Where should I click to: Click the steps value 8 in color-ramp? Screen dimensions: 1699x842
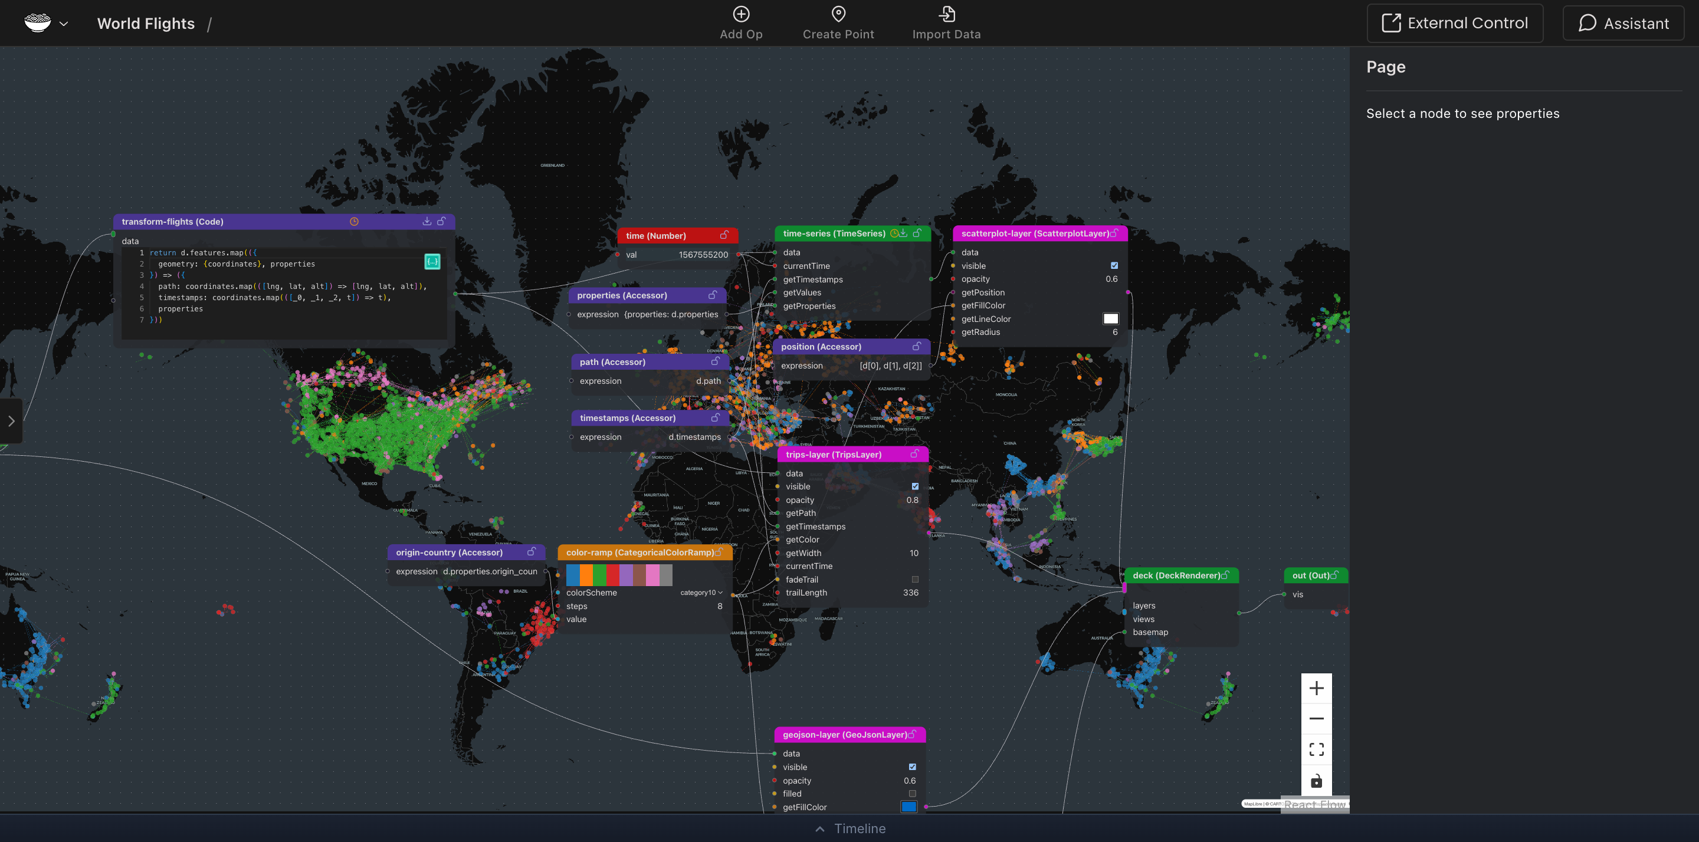point(720,607)
